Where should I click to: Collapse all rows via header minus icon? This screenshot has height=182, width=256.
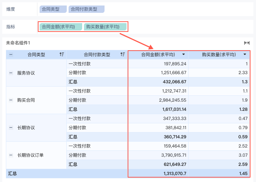coord(11,55)
